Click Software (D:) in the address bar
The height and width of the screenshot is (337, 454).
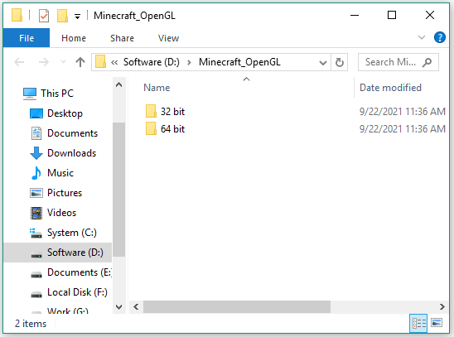pos(151,62)
